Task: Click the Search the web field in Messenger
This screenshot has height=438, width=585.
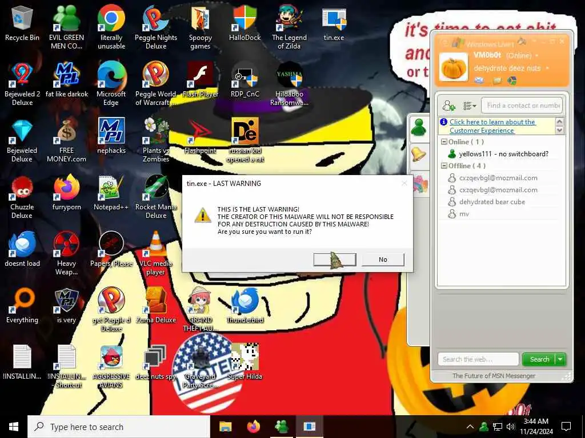Action: coord(478,359)
